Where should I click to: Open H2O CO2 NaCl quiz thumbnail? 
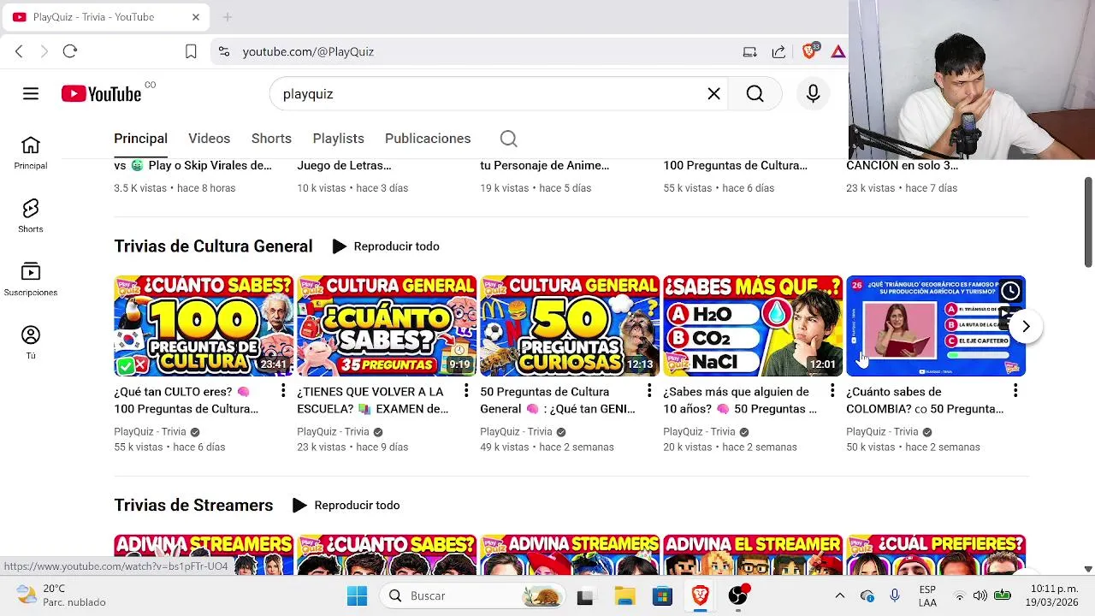753,326
